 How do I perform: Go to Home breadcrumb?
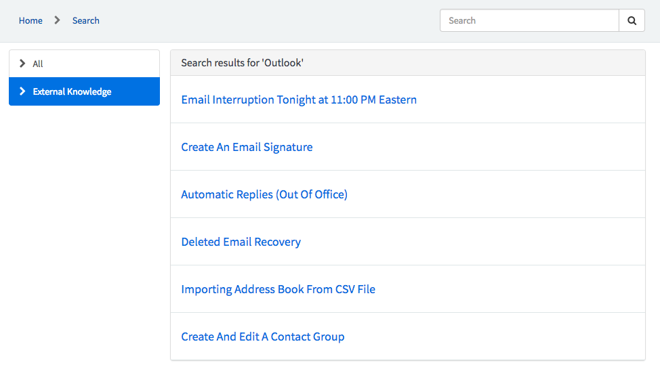tap(30, 20)
